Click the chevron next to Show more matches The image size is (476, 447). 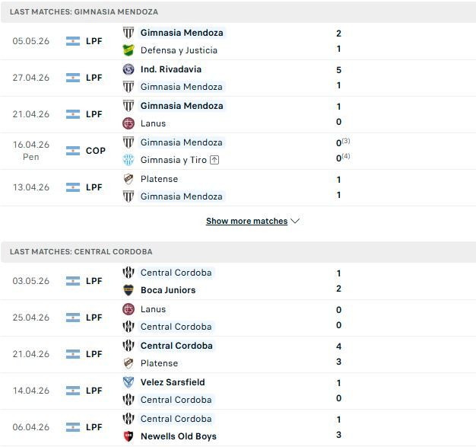click(295, 221)
